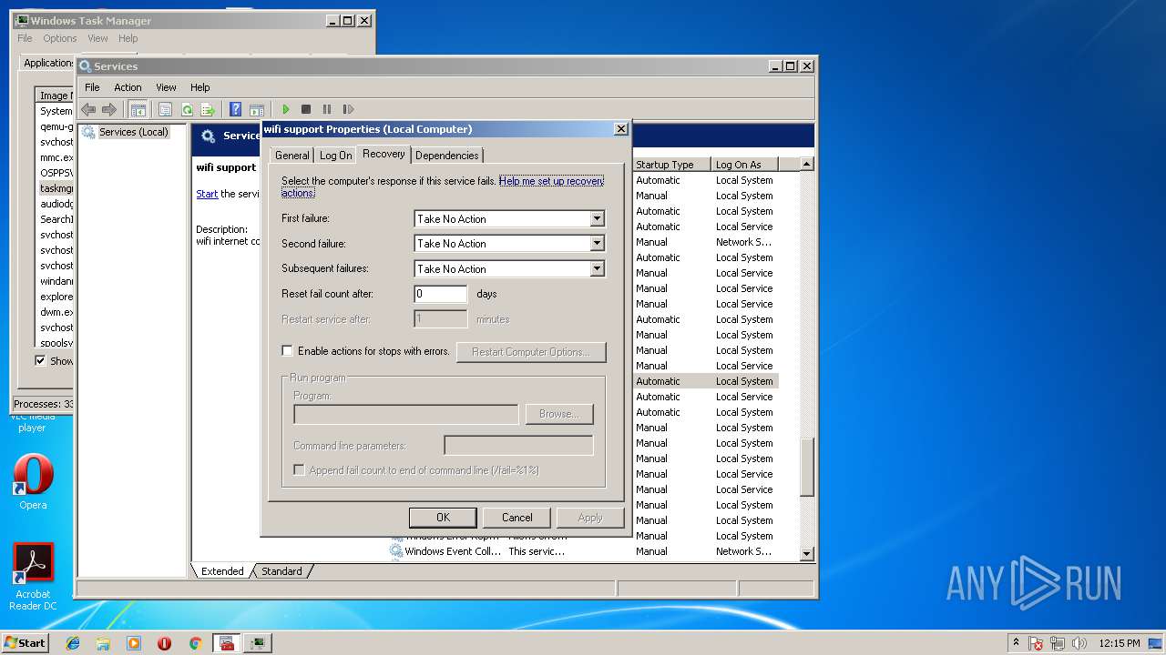
Task: Click the Reset fail count days field
Action: (441, 294)
